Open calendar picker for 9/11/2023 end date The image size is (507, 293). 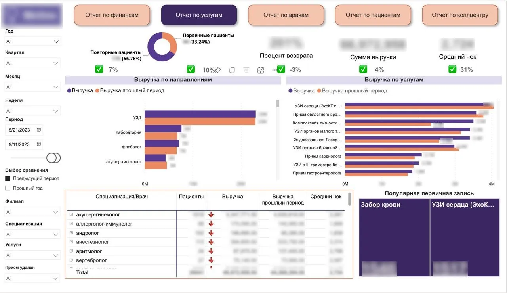coord(38,144)
